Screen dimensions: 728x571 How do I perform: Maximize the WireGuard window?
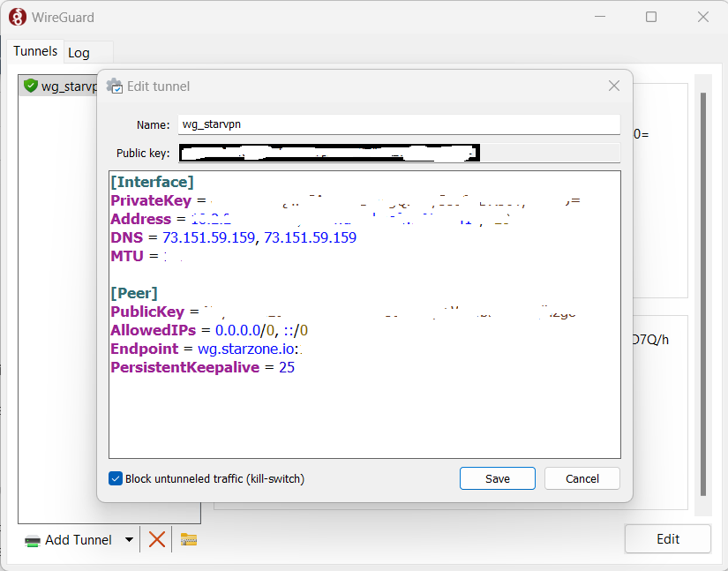[651, 17]
